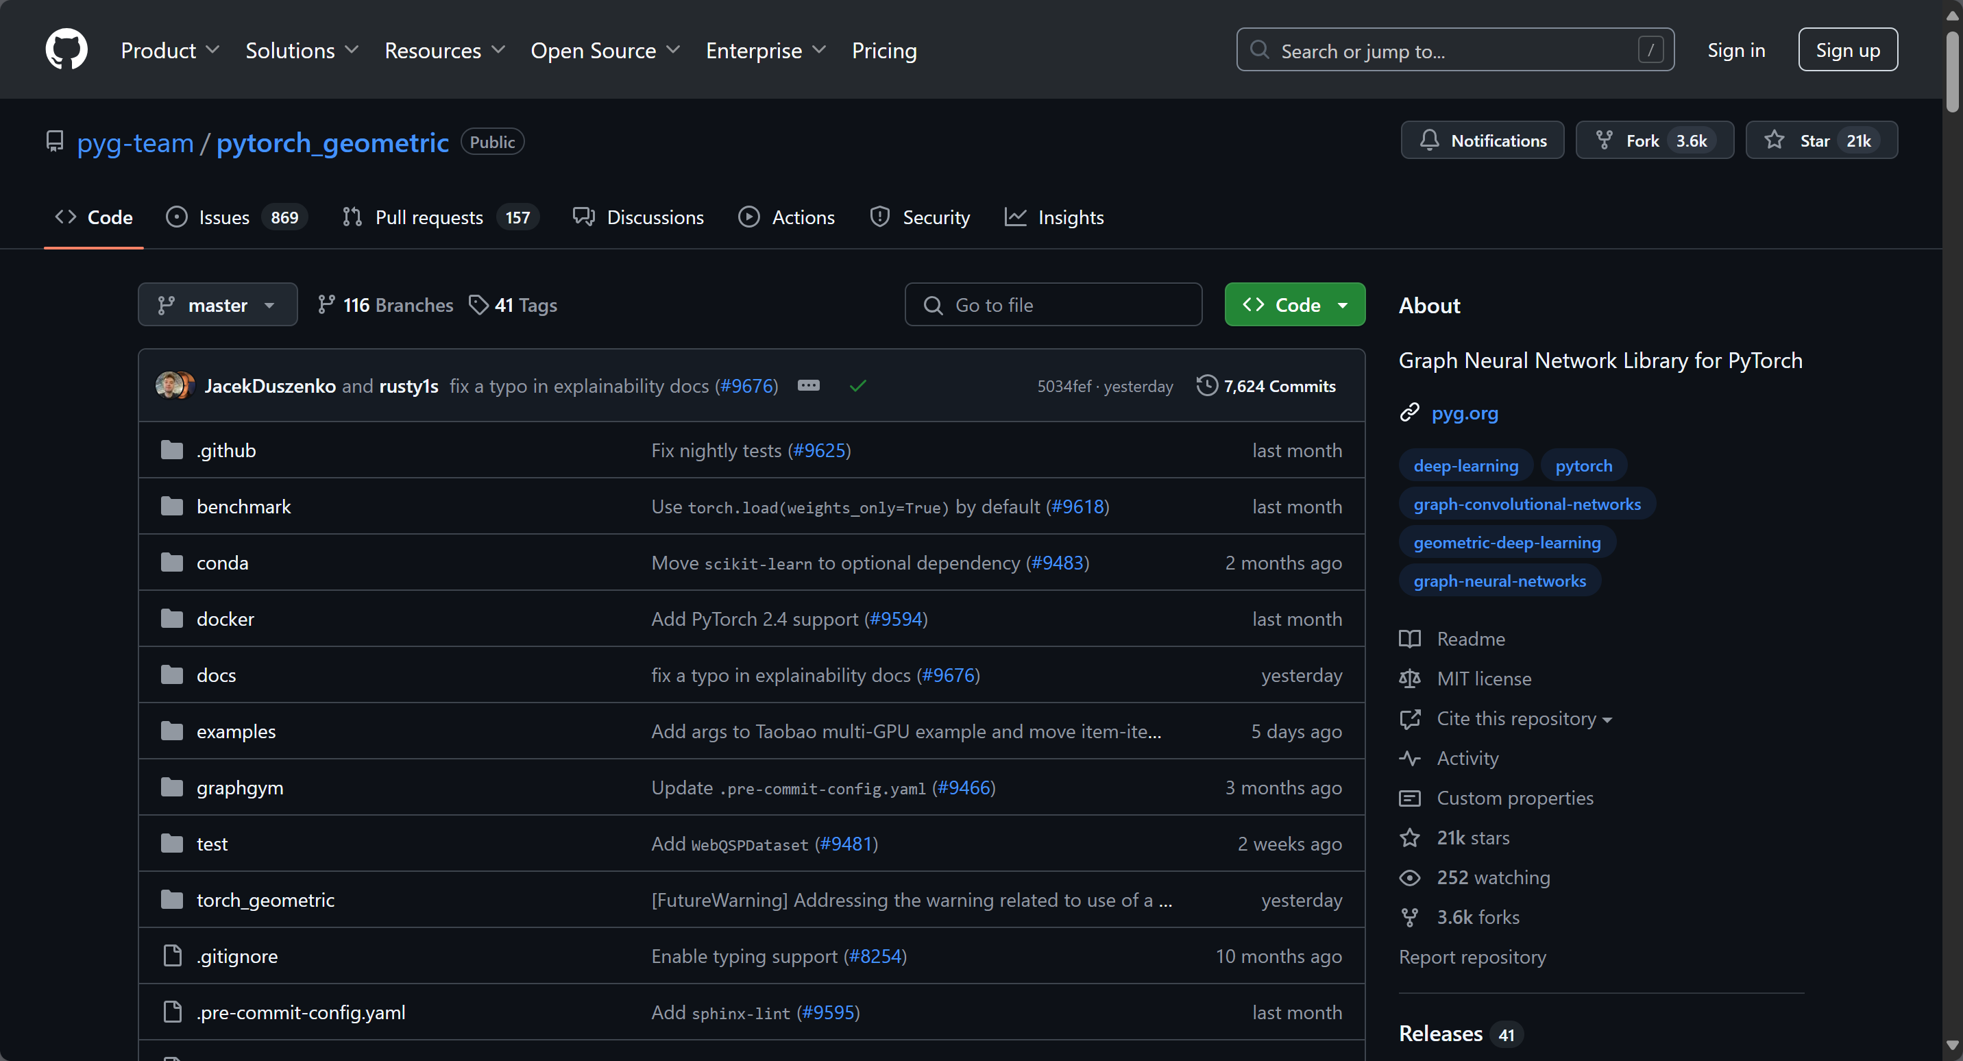Click the star icon beside 21k stars

[x=1410, y=838]
